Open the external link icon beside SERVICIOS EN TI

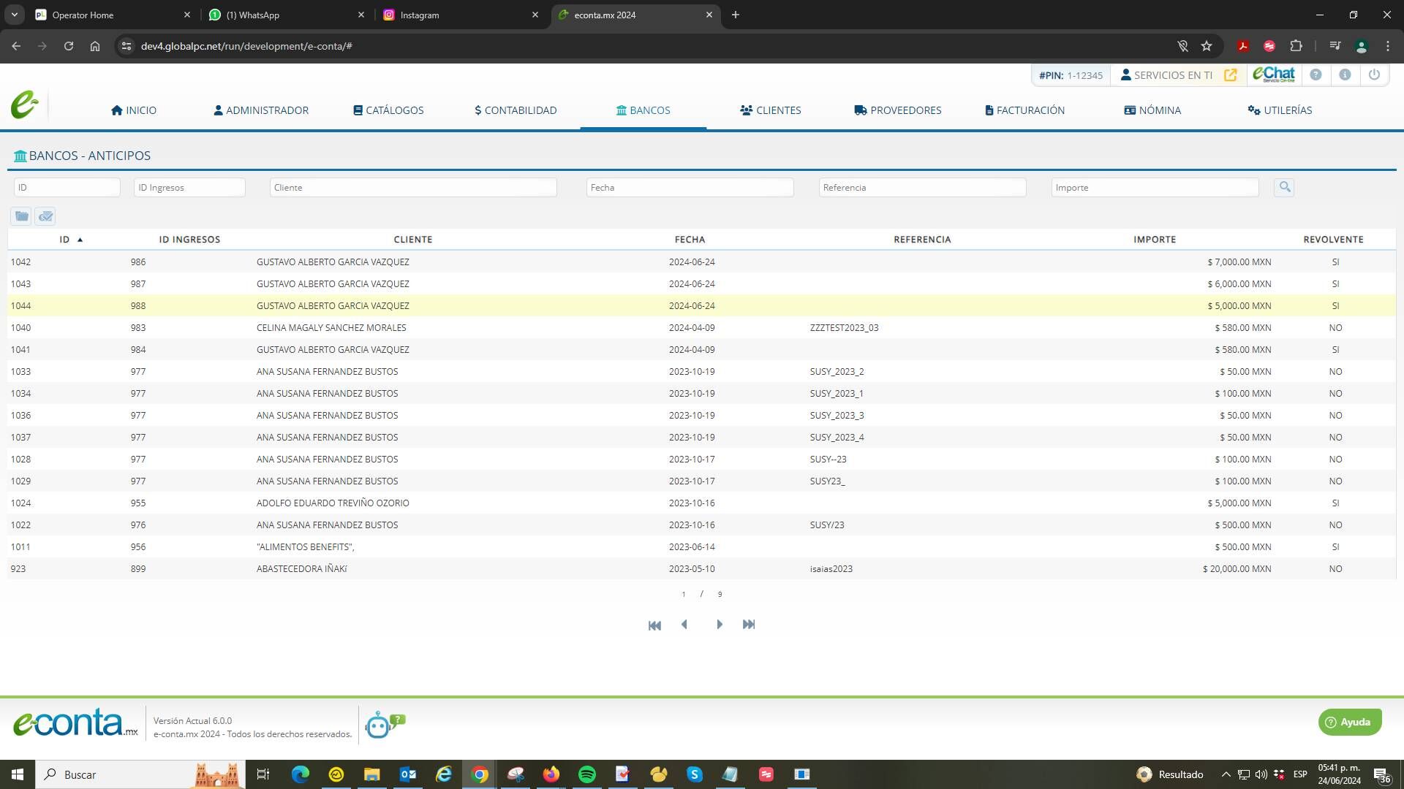point(1231,75)
